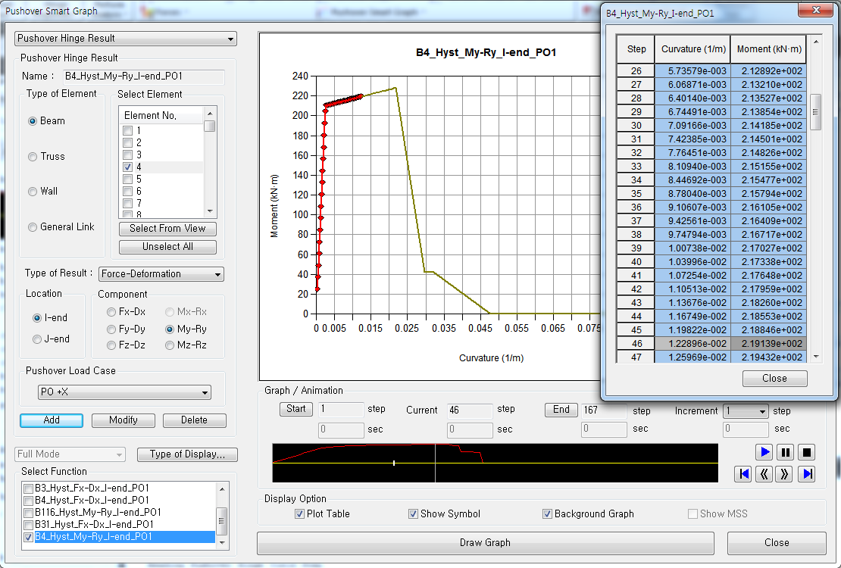Uncheck the Show Symbol option

413,513
